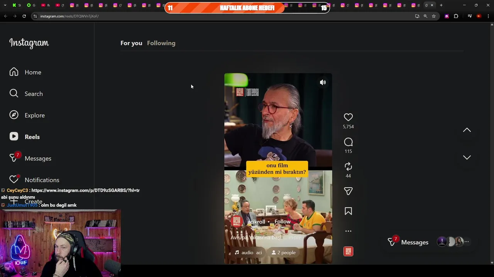Open Notifications in the sidebar
This screenshot has height=277, width=494.
pyautogui.click(x=42, y=180)
